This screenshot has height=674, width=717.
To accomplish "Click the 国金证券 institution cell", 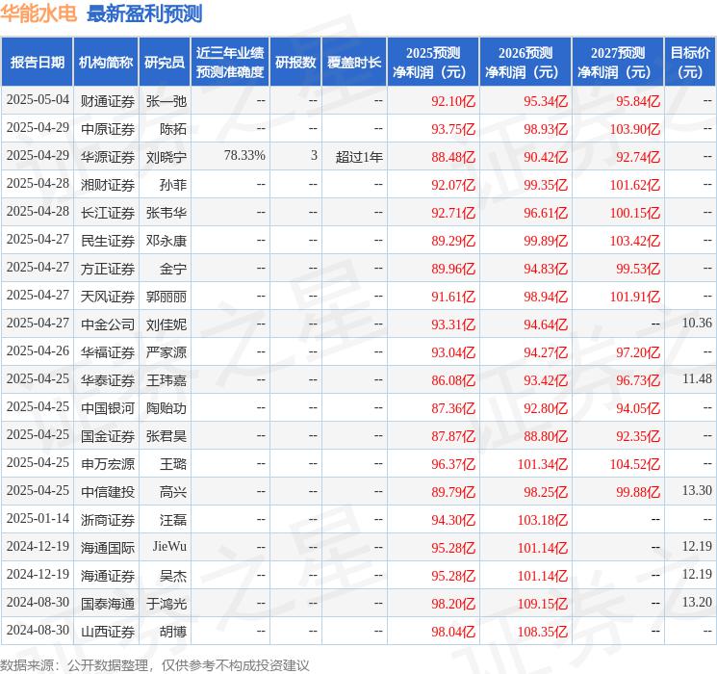I will click(108, 436).
